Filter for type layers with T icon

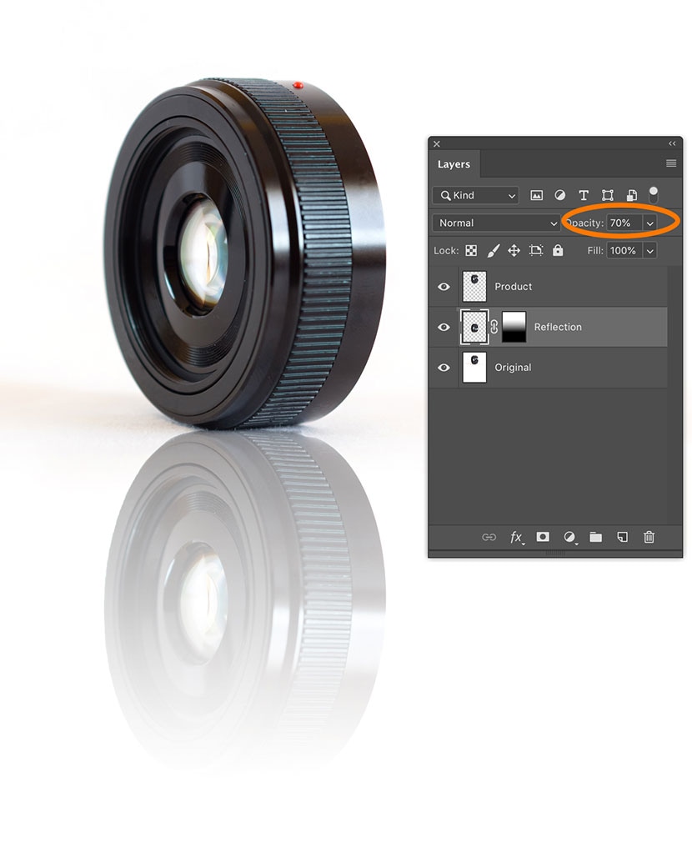pos(584,195)
